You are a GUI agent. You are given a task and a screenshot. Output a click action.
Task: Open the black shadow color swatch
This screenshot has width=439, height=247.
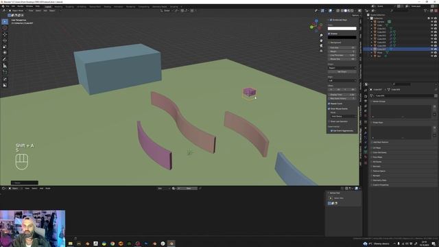tap(342, 37)
